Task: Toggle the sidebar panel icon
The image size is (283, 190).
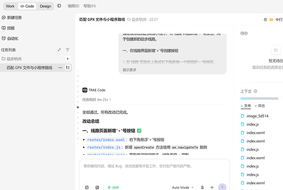Action: click(x=59, y=6)
